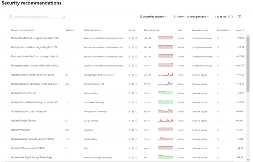Click Configuration change for Block persistence row
253x162 pixels.
click(x=202, y=66)
